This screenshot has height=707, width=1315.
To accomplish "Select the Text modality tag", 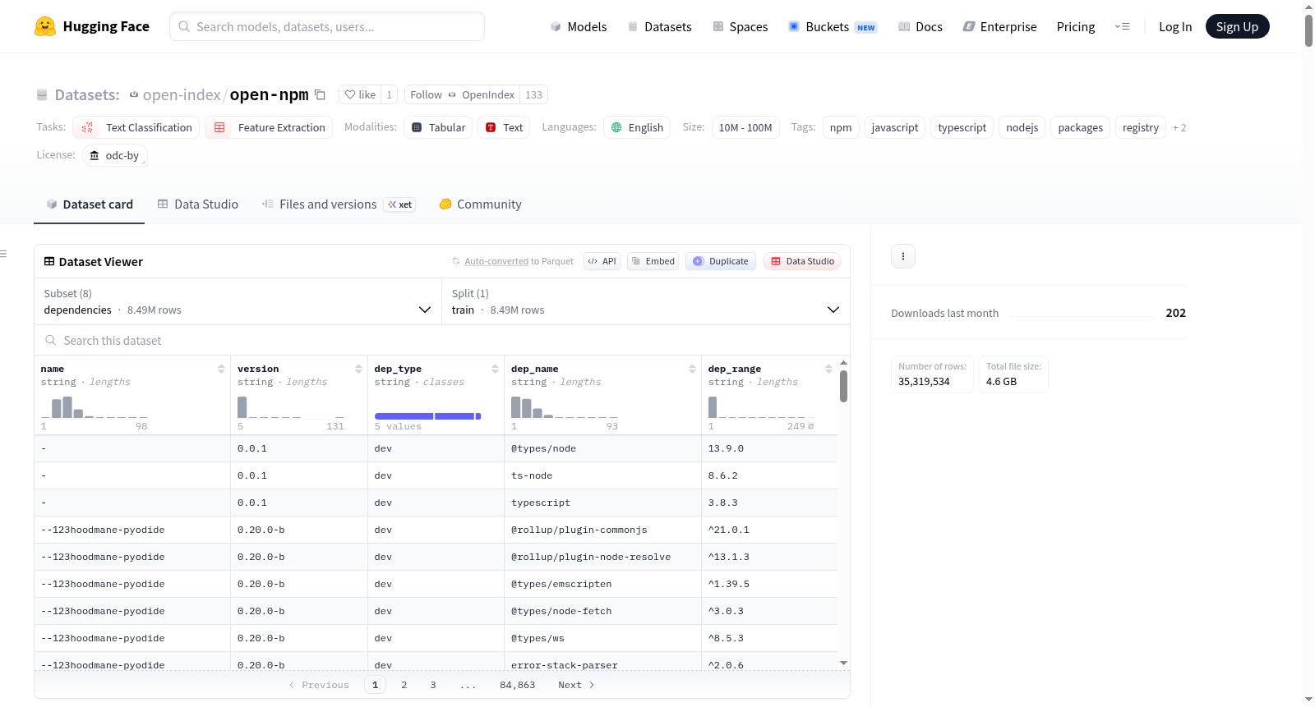I will (504, 127).
